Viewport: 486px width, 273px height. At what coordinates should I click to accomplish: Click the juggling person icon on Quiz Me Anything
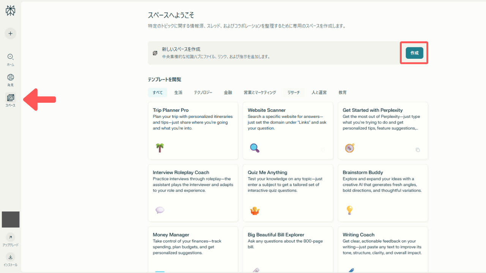point(254,210)
